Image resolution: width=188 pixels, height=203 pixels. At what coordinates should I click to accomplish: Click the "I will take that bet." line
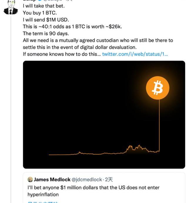click(x=43, y=6)
